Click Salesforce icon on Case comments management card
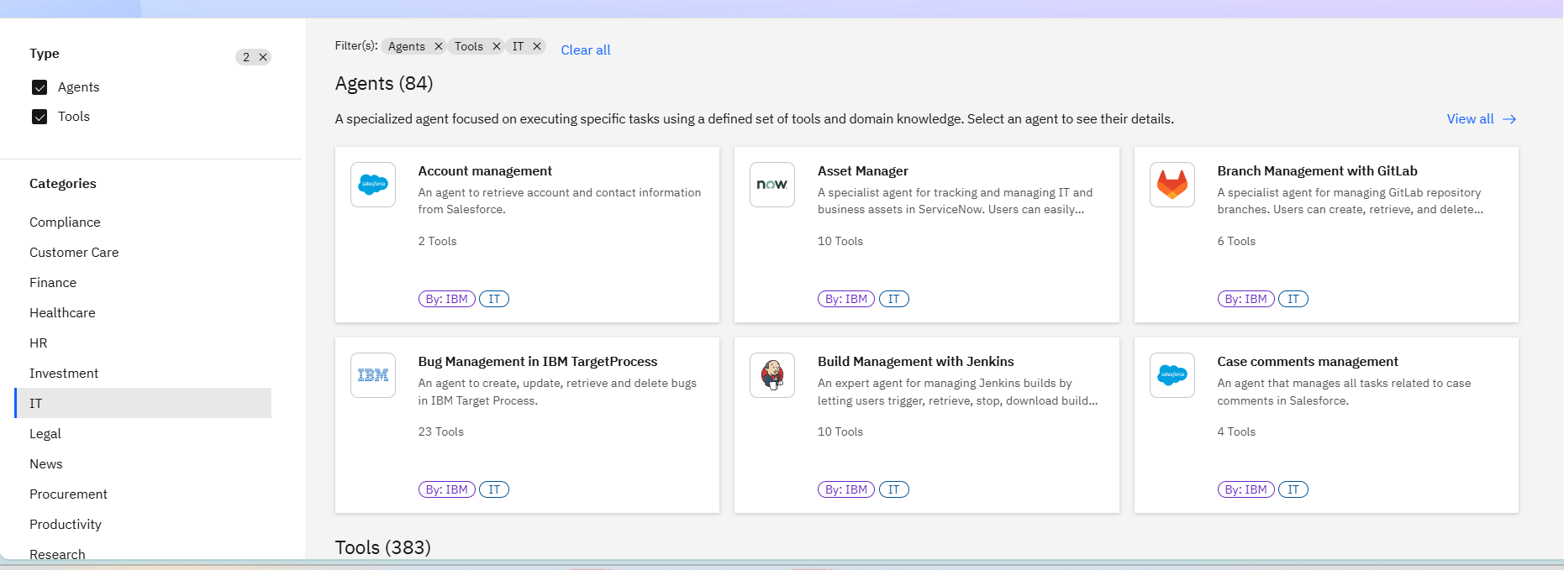 pos(1172,375)
